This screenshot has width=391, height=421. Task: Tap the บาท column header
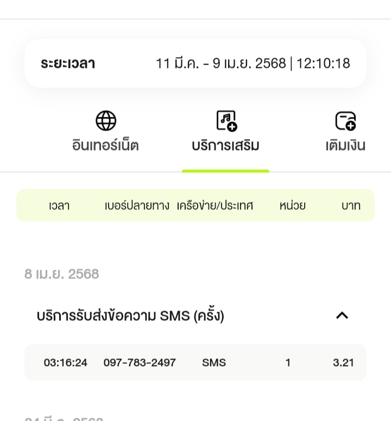tap(351, 206)
